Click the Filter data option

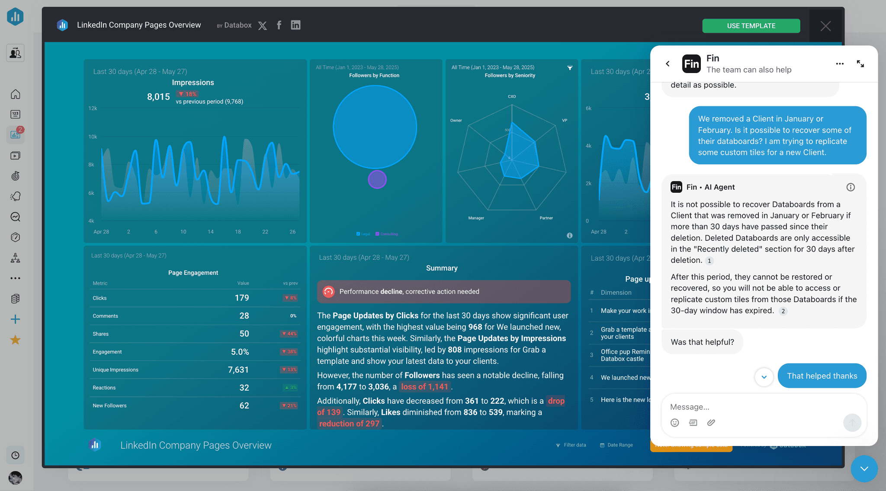571,445
